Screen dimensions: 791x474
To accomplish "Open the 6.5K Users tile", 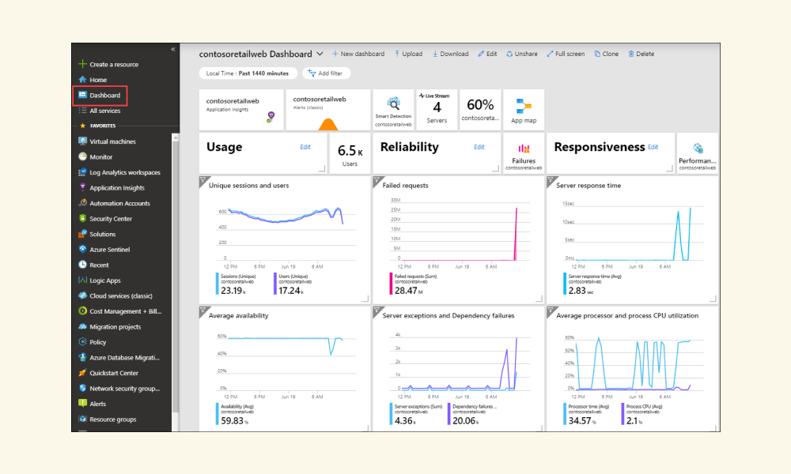I will point(350,153).
